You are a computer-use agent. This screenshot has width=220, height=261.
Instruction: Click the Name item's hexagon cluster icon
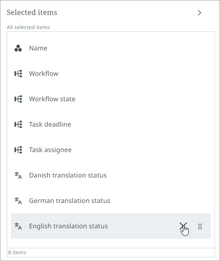coord(18,48)
